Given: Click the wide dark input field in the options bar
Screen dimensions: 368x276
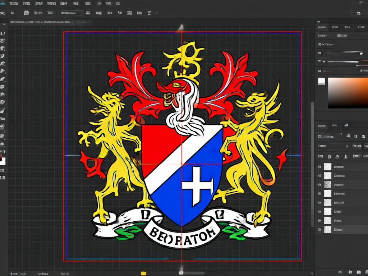Looking at the screenshot, I should pyautogui.click(x=72, y=13).
